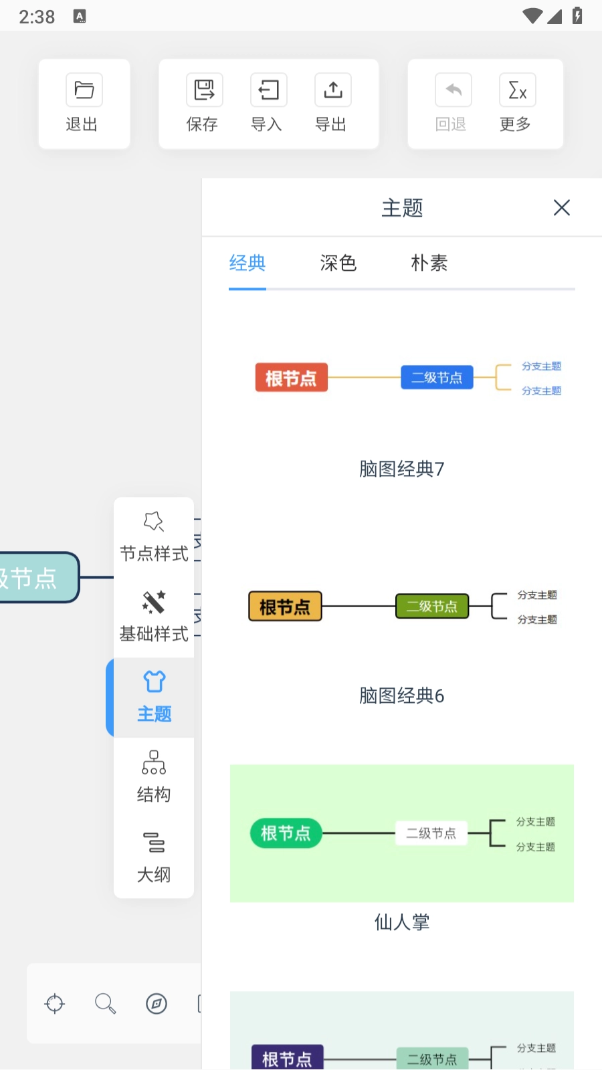Tap the compass navigation icon
The width and height of the screenshot is (602, 1070).
(157, 1004)
